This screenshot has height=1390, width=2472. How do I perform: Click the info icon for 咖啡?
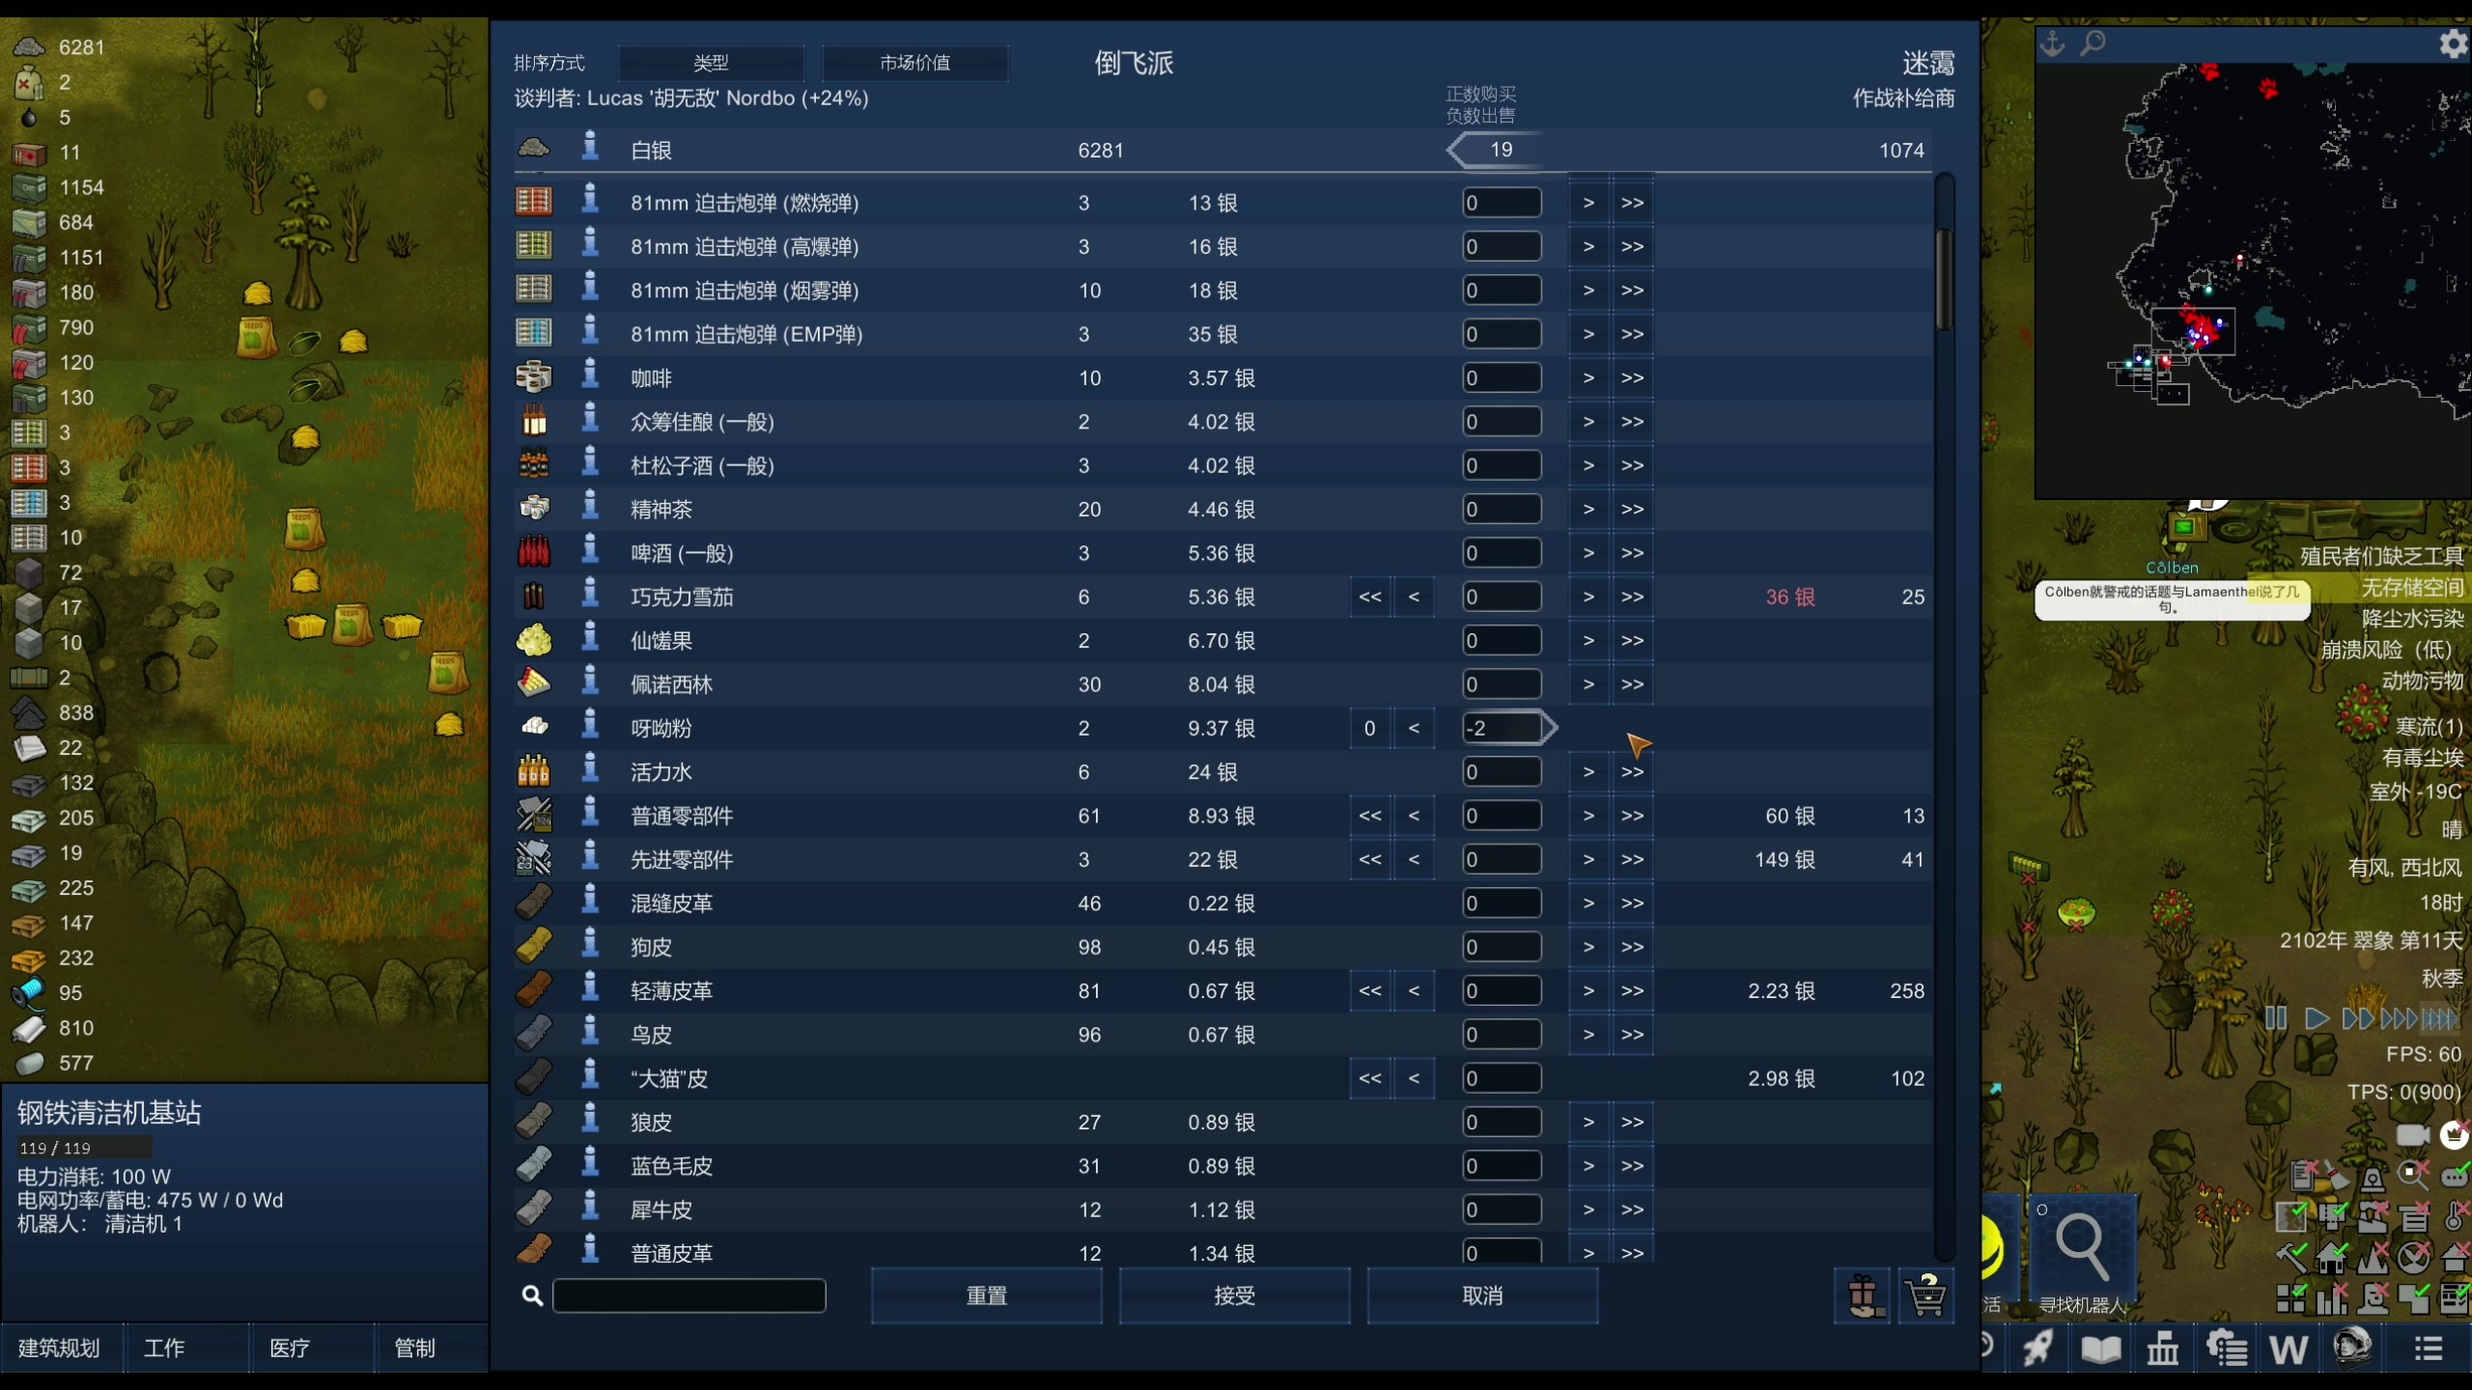[x=590, y=375]
